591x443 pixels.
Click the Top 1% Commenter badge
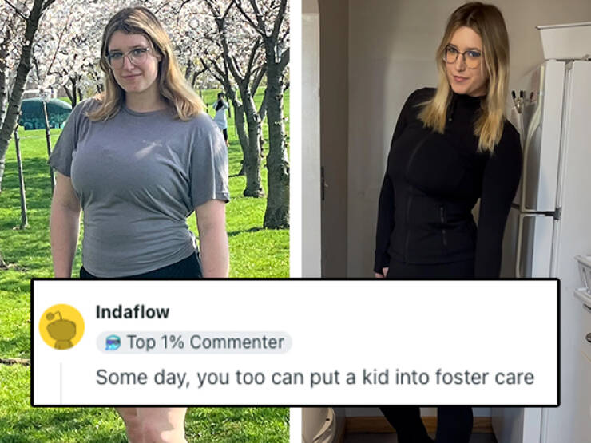pyautogui.click(x=194, y=342)
